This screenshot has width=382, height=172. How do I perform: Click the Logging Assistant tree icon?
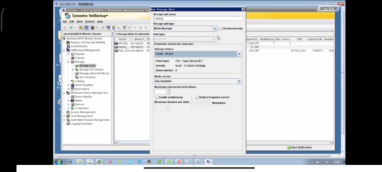68,124
